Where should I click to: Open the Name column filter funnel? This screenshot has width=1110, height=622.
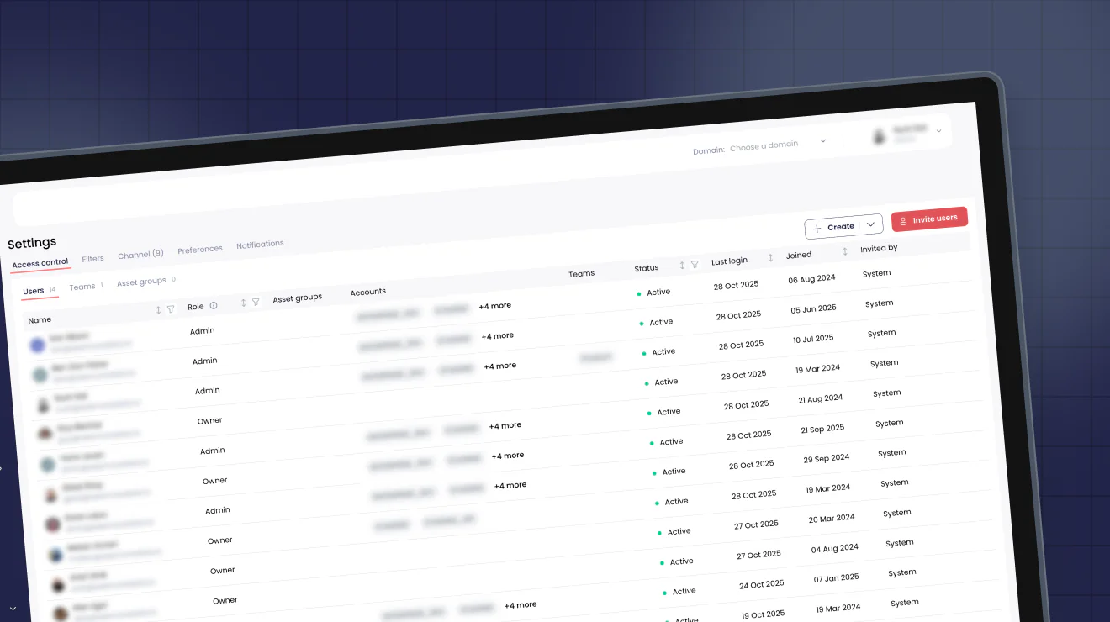click(171, 309)
